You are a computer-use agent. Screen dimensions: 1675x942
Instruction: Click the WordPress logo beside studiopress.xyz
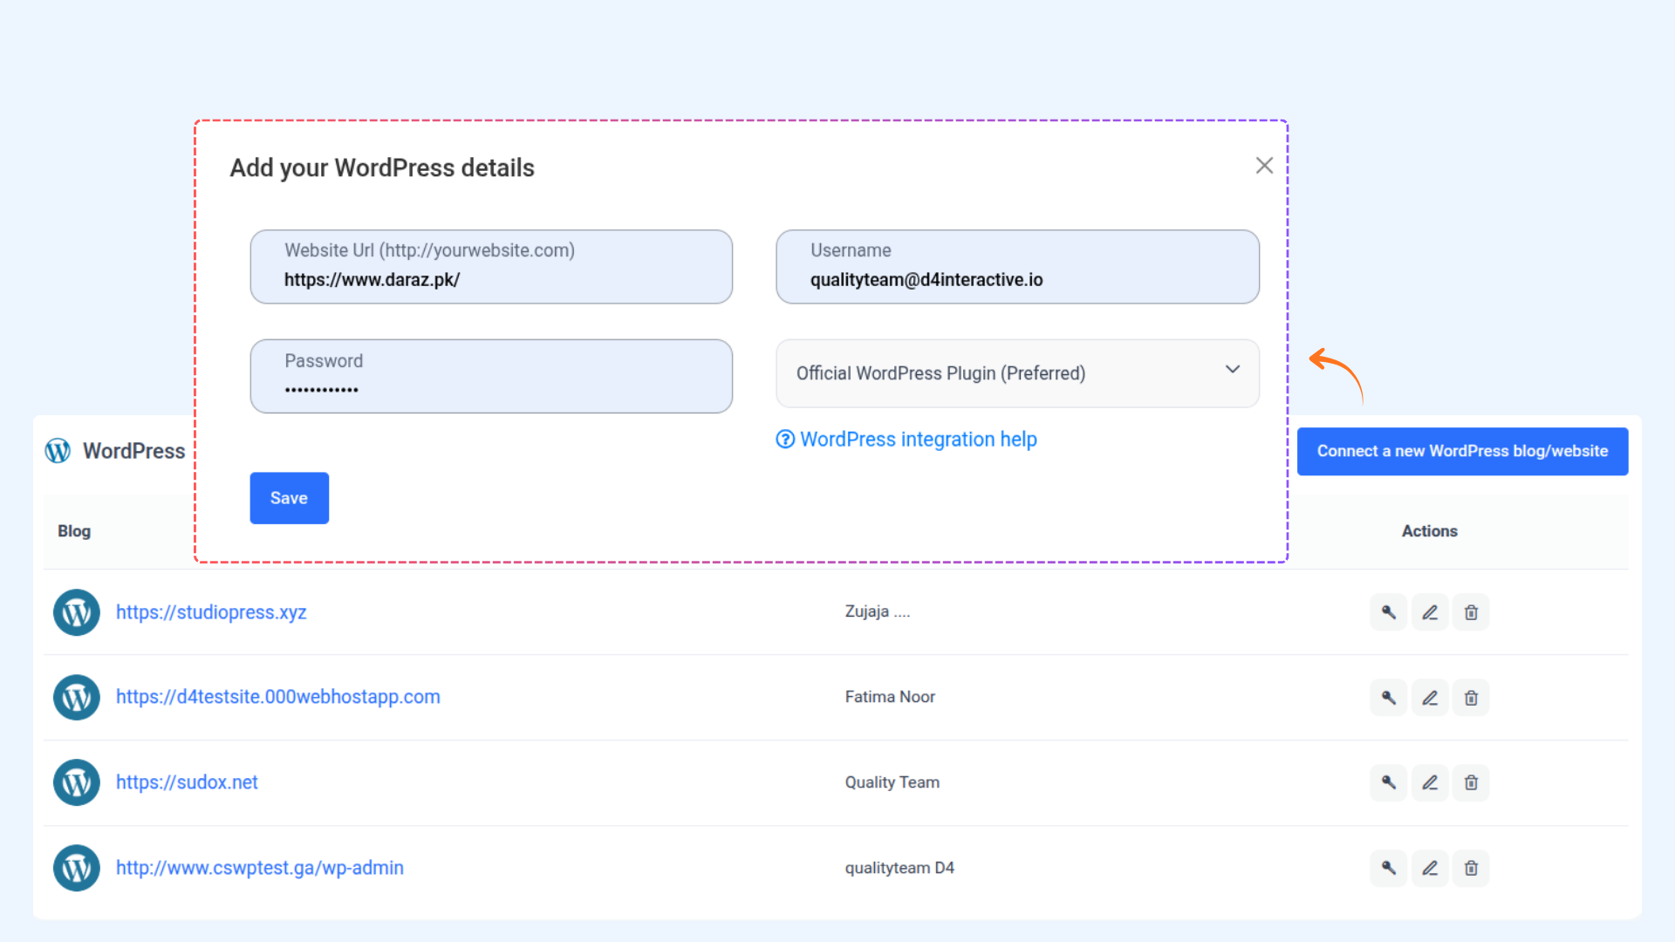pyautogui.click(x=77, y=612)
